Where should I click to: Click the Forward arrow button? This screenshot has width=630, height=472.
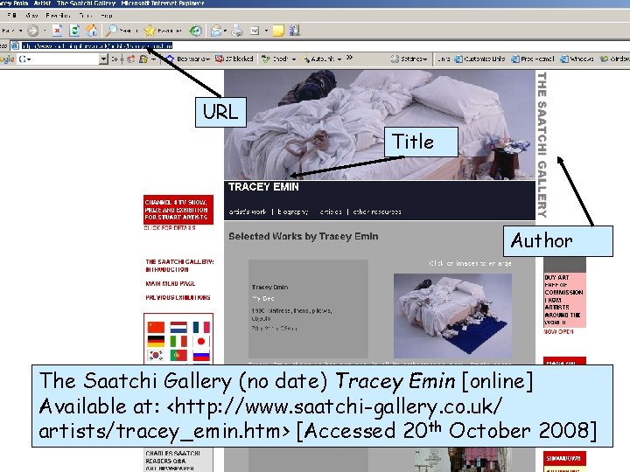(33, 31)
